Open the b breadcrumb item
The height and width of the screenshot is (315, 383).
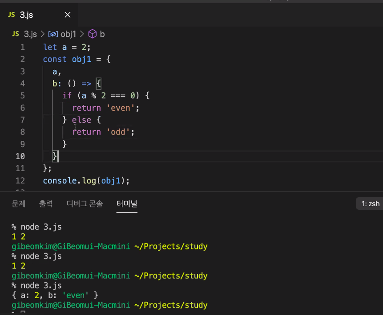[102, 34]
